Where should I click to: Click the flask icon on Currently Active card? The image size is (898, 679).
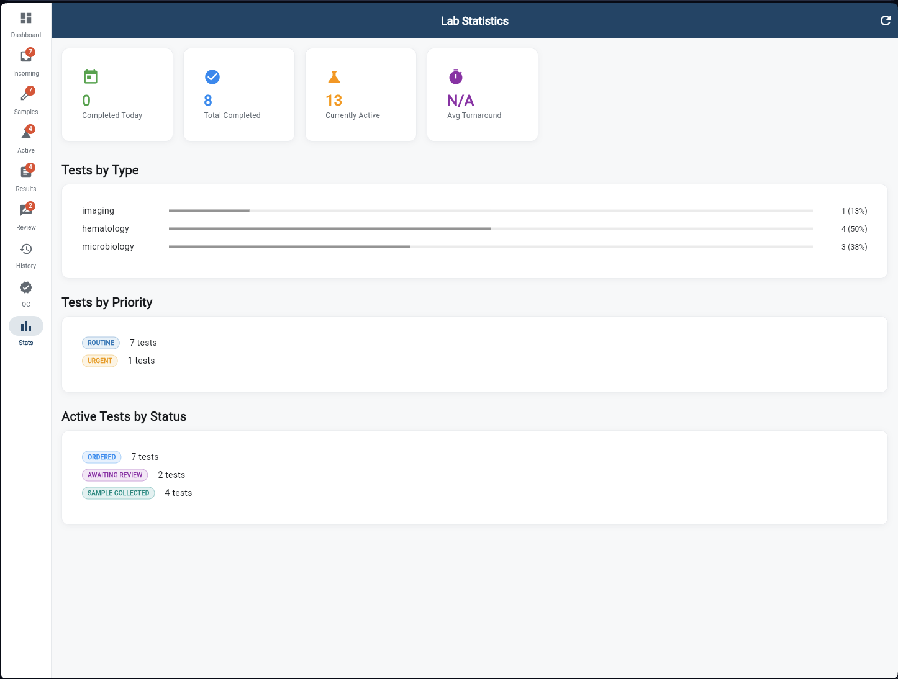[x=334, y=76]
